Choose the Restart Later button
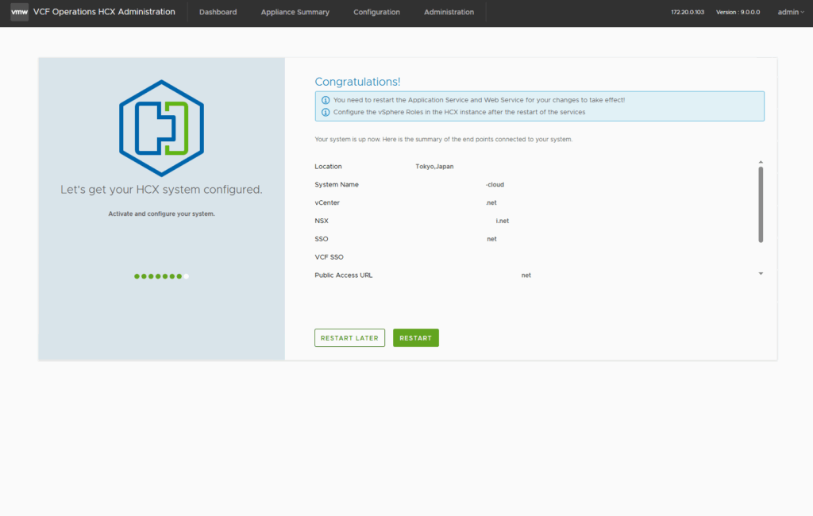 (349, 338)
